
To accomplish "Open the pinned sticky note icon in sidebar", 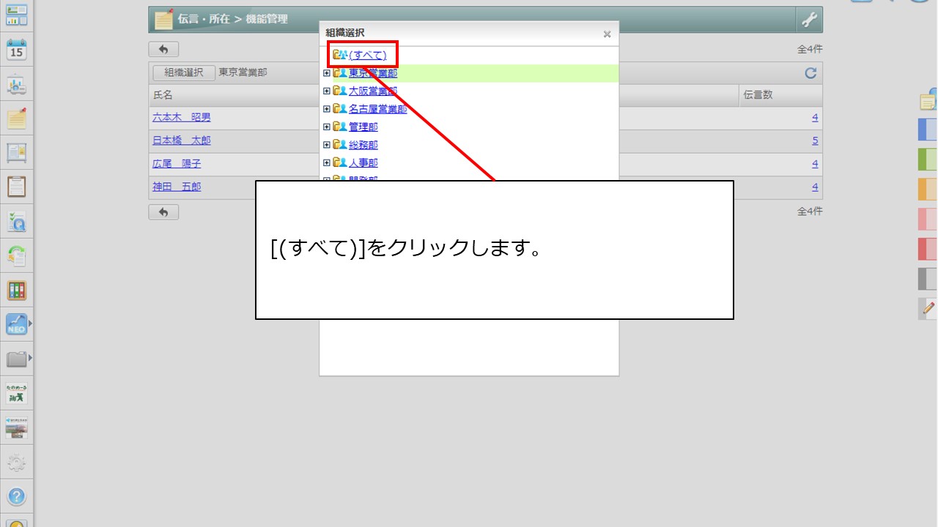I will (x=16, y=118).
